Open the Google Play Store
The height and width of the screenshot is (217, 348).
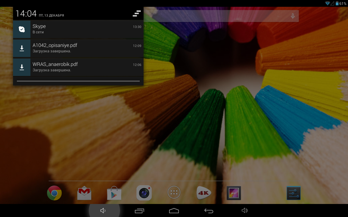pyautogui.click(x=114, y=193)
